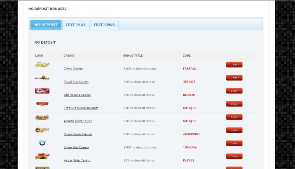Click the LOGO column header

pyautogui.click(x=39, y=56)
